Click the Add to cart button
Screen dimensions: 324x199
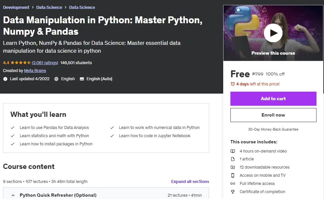click(x=273, y=99)
